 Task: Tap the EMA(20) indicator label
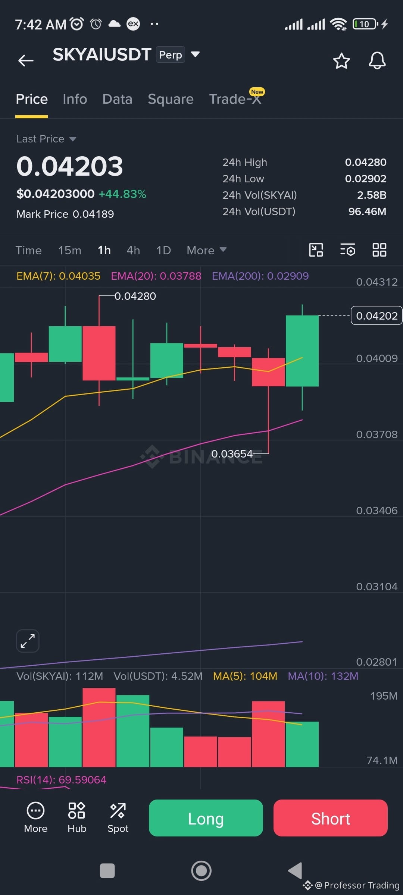[x=156, y=276]
